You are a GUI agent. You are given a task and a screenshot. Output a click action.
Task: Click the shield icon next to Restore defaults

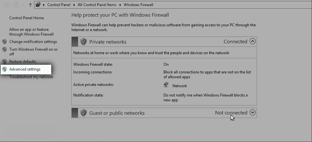point(4,62)
